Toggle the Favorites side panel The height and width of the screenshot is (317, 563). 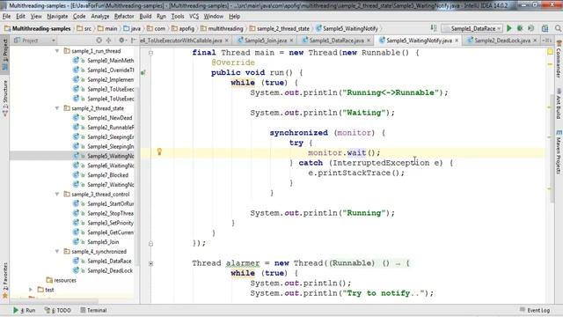tap(5, 280)
